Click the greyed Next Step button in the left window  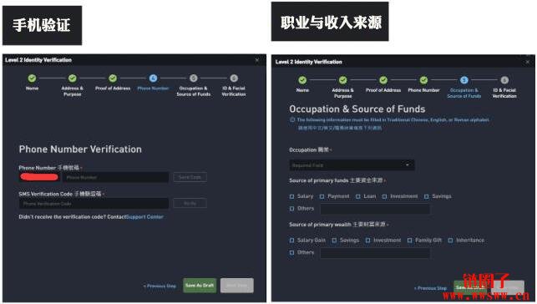(237, 285)
